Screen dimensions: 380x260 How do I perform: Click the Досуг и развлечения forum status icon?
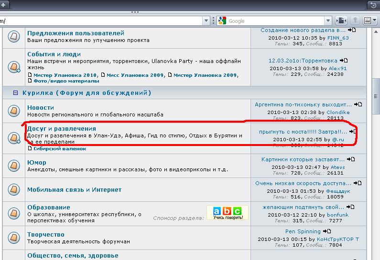click(14, 138)
